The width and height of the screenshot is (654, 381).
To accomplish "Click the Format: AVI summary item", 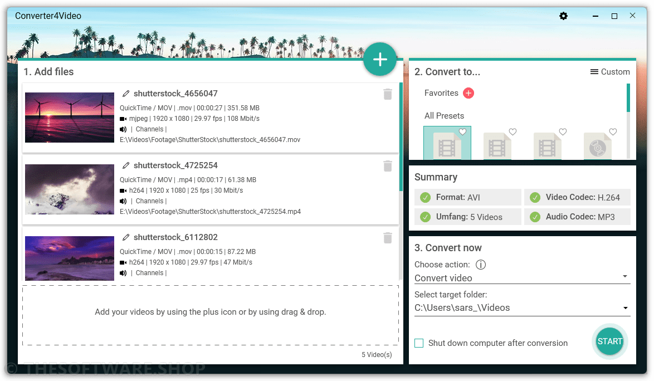I will [x=467, y=197].
